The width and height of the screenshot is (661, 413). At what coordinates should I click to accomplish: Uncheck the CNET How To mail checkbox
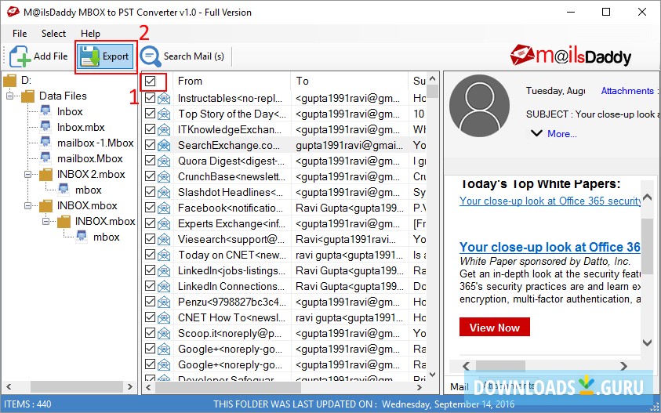150,317
